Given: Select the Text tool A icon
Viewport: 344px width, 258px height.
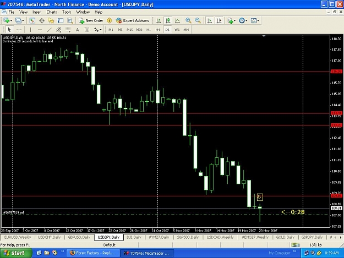Looking at the screenshot, I should (78, 30).
